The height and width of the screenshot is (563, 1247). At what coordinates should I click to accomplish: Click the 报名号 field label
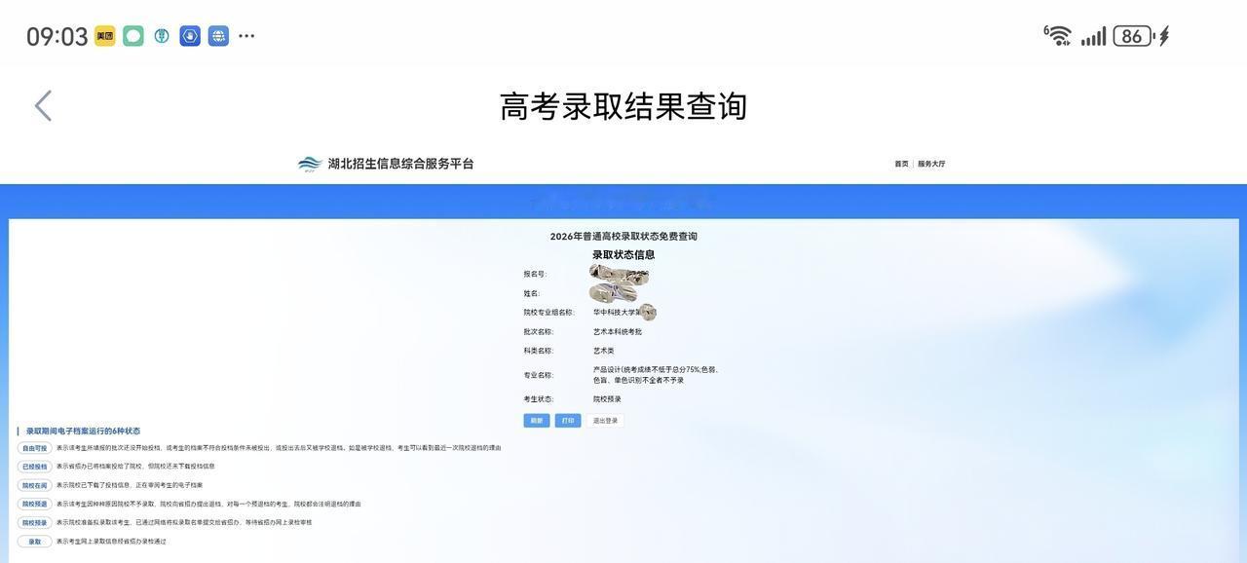tap(535, 275)
